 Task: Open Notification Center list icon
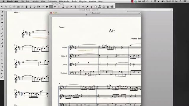[x=185, y=1]
